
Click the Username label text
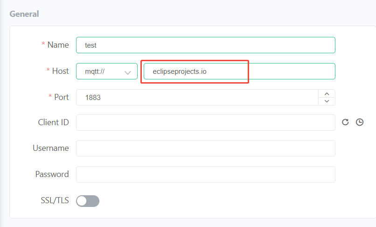[51, 148]
